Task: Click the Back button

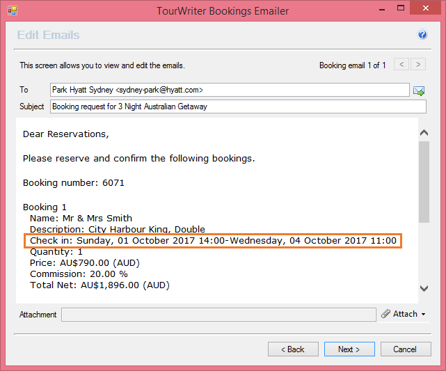Action: pos(293,349)
